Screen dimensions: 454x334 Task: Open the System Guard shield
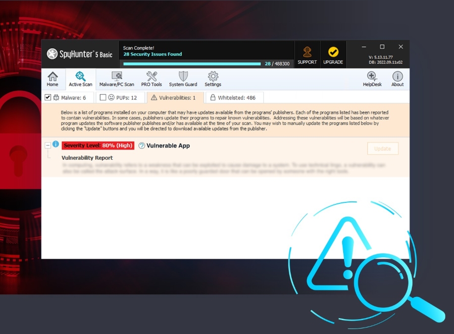click(x=183, y=79)
